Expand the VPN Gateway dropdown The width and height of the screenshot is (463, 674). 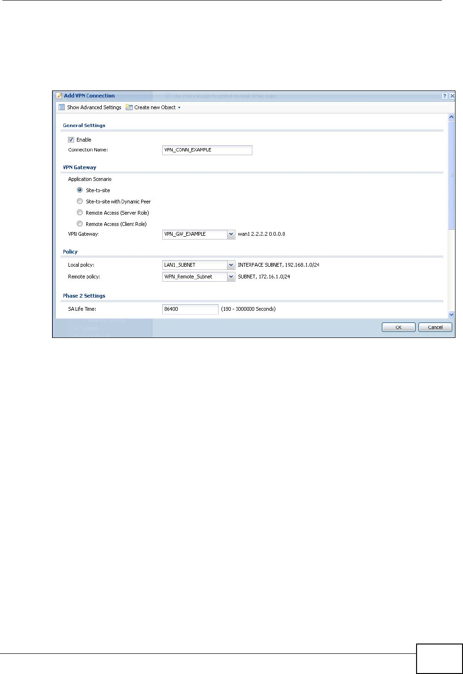pyautogui.click(x=231, y=234)
